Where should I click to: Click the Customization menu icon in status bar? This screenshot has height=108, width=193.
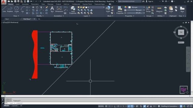[191, 106]
